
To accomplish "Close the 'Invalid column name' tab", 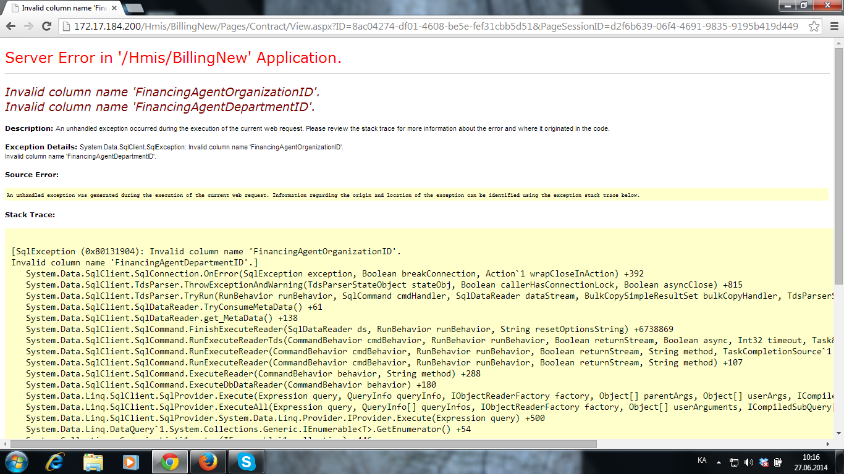I will point(115,8).
